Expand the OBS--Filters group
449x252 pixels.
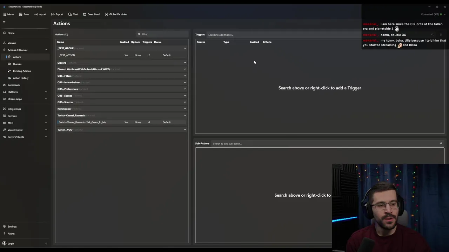coord(185,76)
